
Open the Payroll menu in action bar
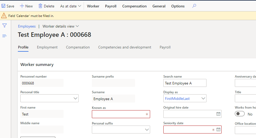point(111,6)
